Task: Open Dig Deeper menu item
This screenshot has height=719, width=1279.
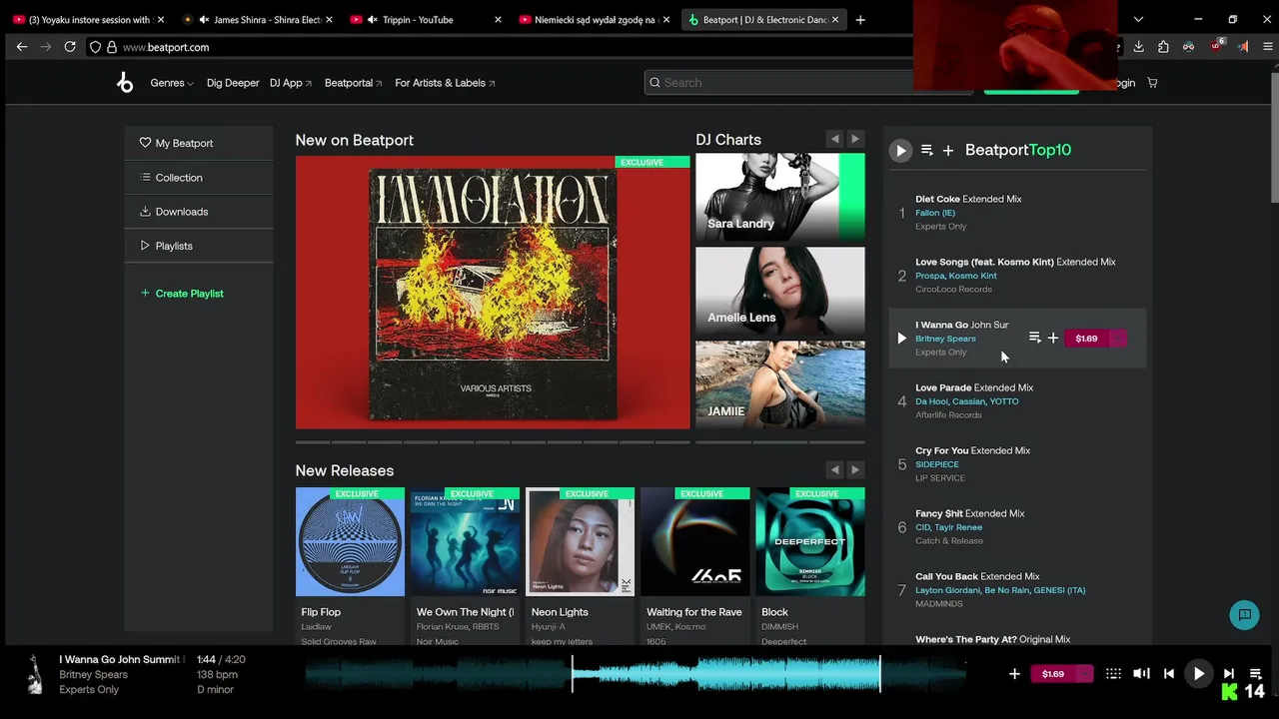Action: [x=233, y=83]
